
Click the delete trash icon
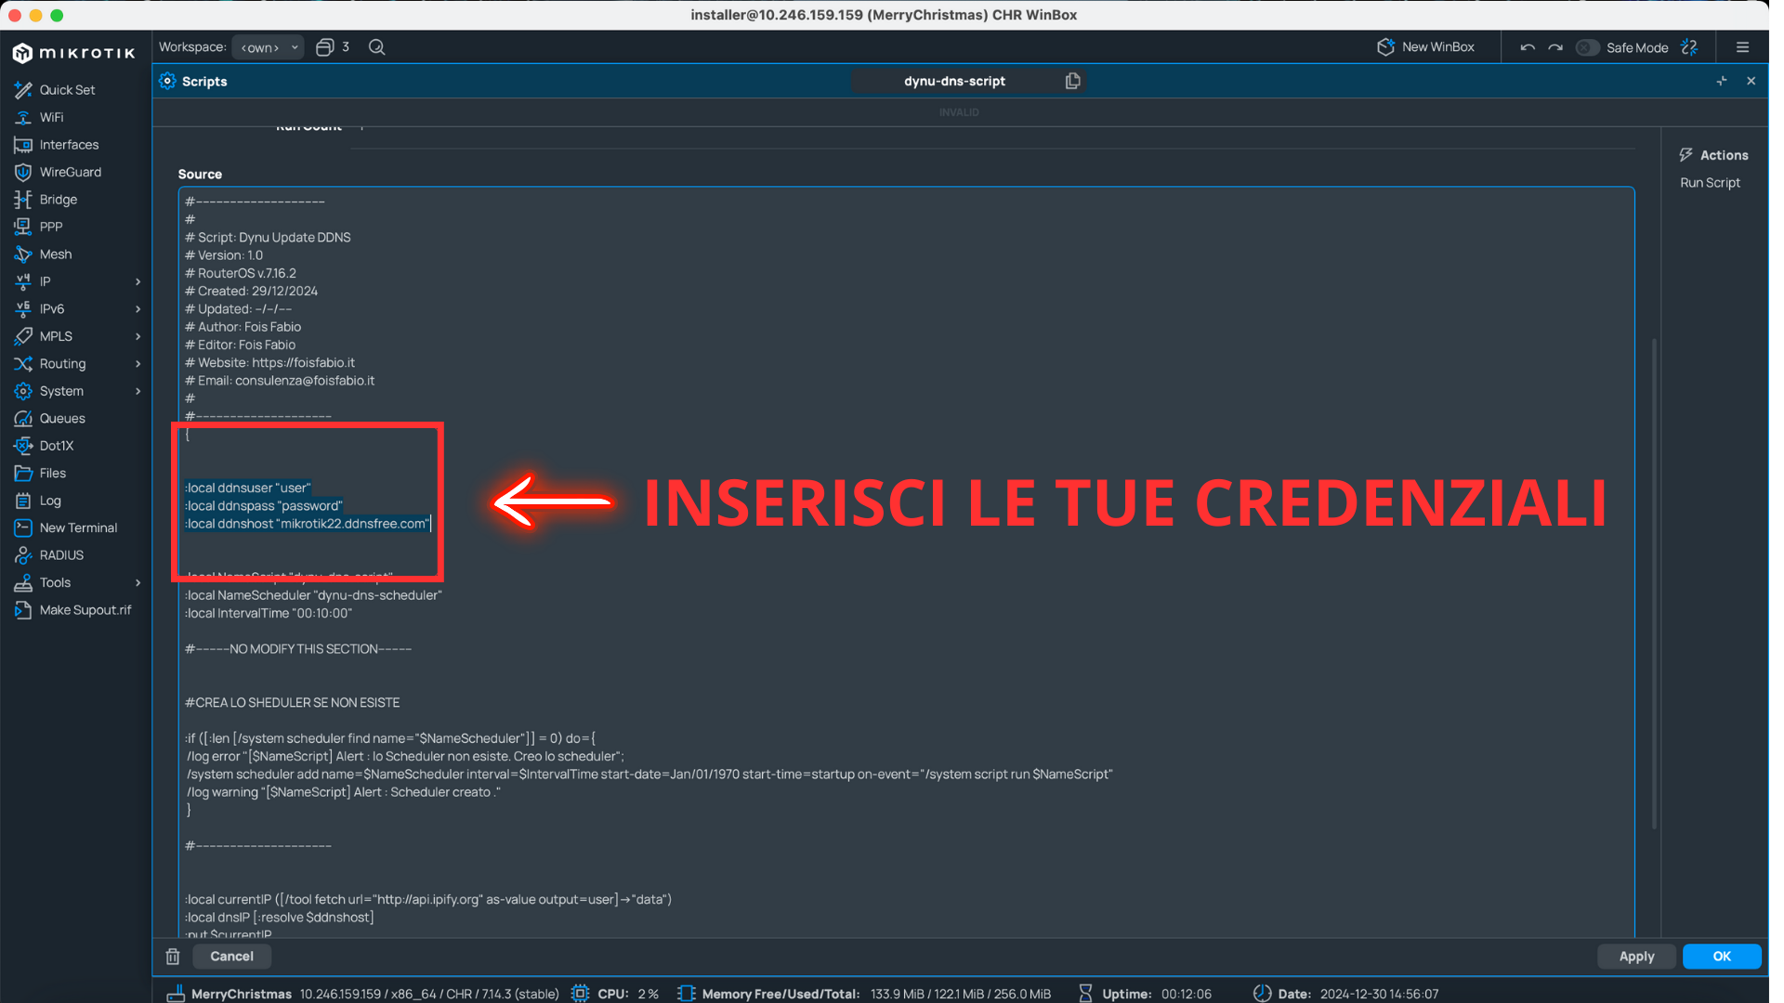pos(173,957)
